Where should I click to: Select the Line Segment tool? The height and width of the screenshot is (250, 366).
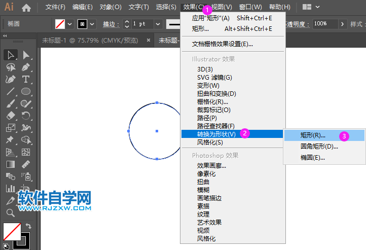(10, 91)
